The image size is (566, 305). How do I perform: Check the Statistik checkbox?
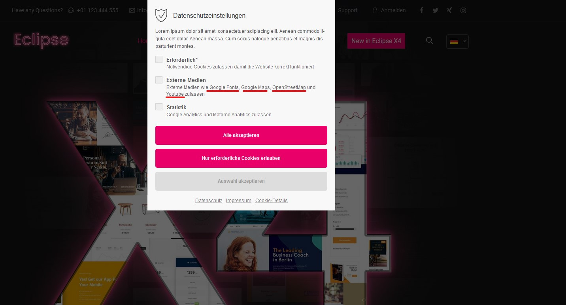pyautogui.click(x=159, y=107)
